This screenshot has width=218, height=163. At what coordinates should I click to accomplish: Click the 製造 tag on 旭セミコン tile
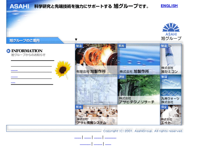pyautogui.click(x=164, y=46)
